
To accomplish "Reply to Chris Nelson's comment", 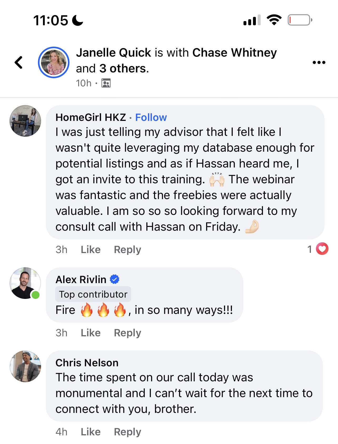I will click(127, 432).
